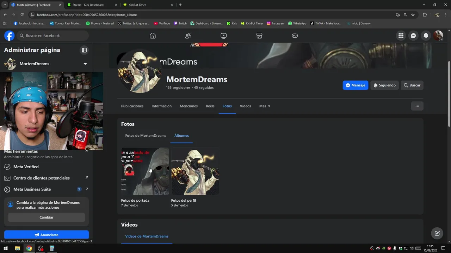The height and width of the screenshot is (253, 451).
Task: Click the Mensaje button
Action: point(355,85)
